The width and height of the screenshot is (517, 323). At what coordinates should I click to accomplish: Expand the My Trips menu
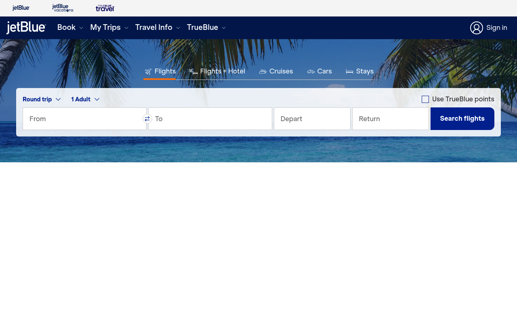coord(109,27)
